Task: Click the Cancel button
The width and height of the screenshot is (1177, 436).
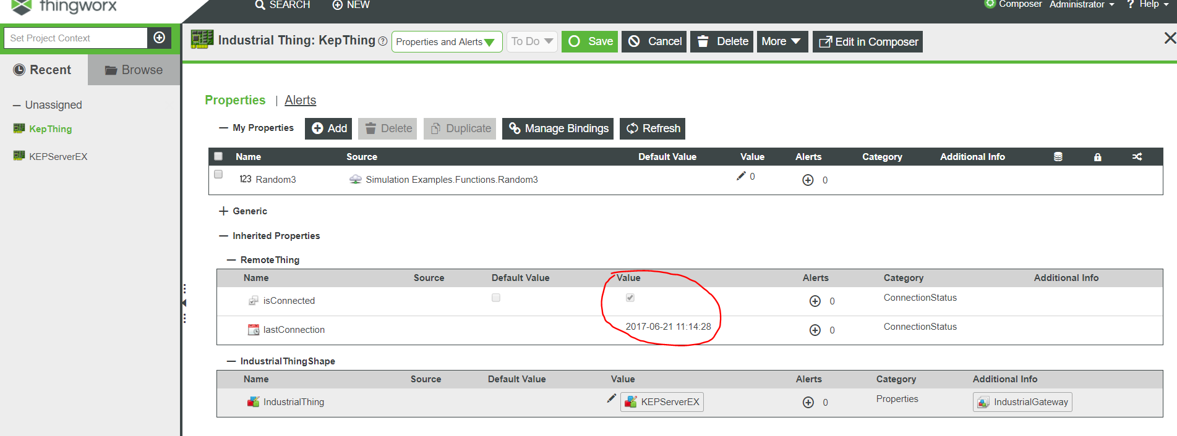Action: point(654,41)
